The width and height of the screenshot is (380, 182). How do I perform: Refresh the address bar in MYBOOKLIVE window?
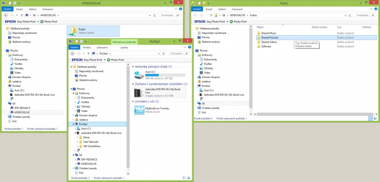154,15
